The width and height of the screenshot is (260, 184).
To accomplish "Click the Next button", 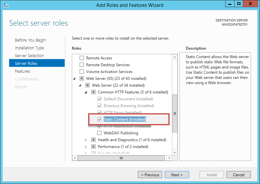I will tap(177, 175).
